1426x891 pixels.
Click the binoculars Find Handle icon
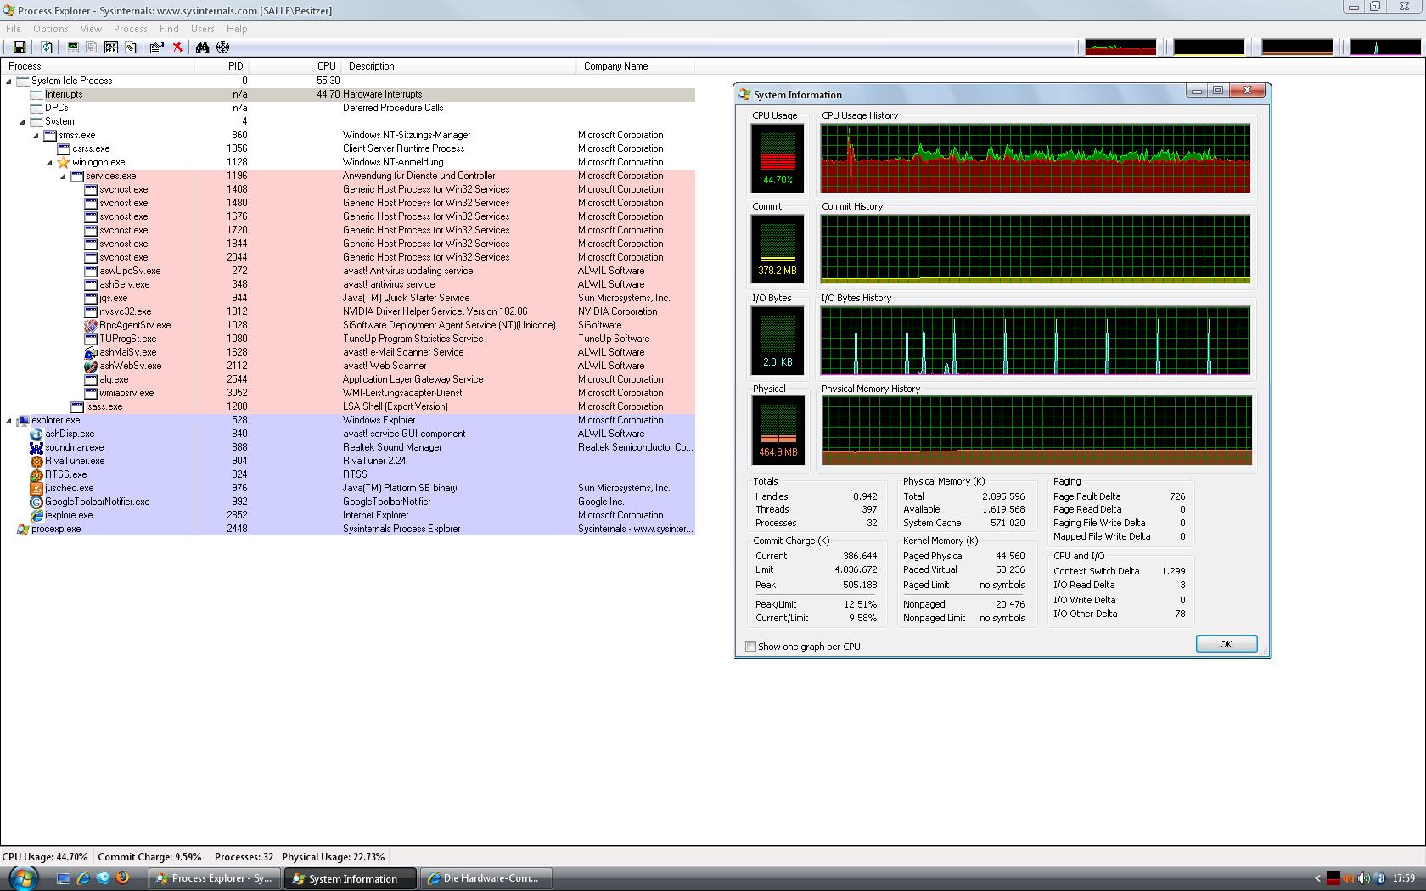tap(203, 48)
